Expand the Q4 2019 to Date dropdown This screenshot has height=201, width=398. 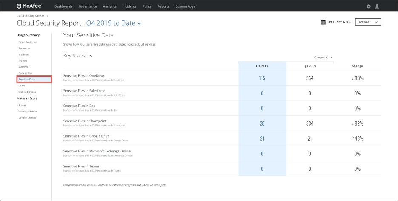114,23
